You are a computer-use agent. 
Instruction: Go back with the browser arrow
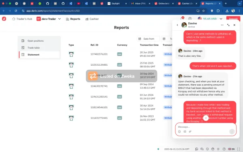pos(4,11)
